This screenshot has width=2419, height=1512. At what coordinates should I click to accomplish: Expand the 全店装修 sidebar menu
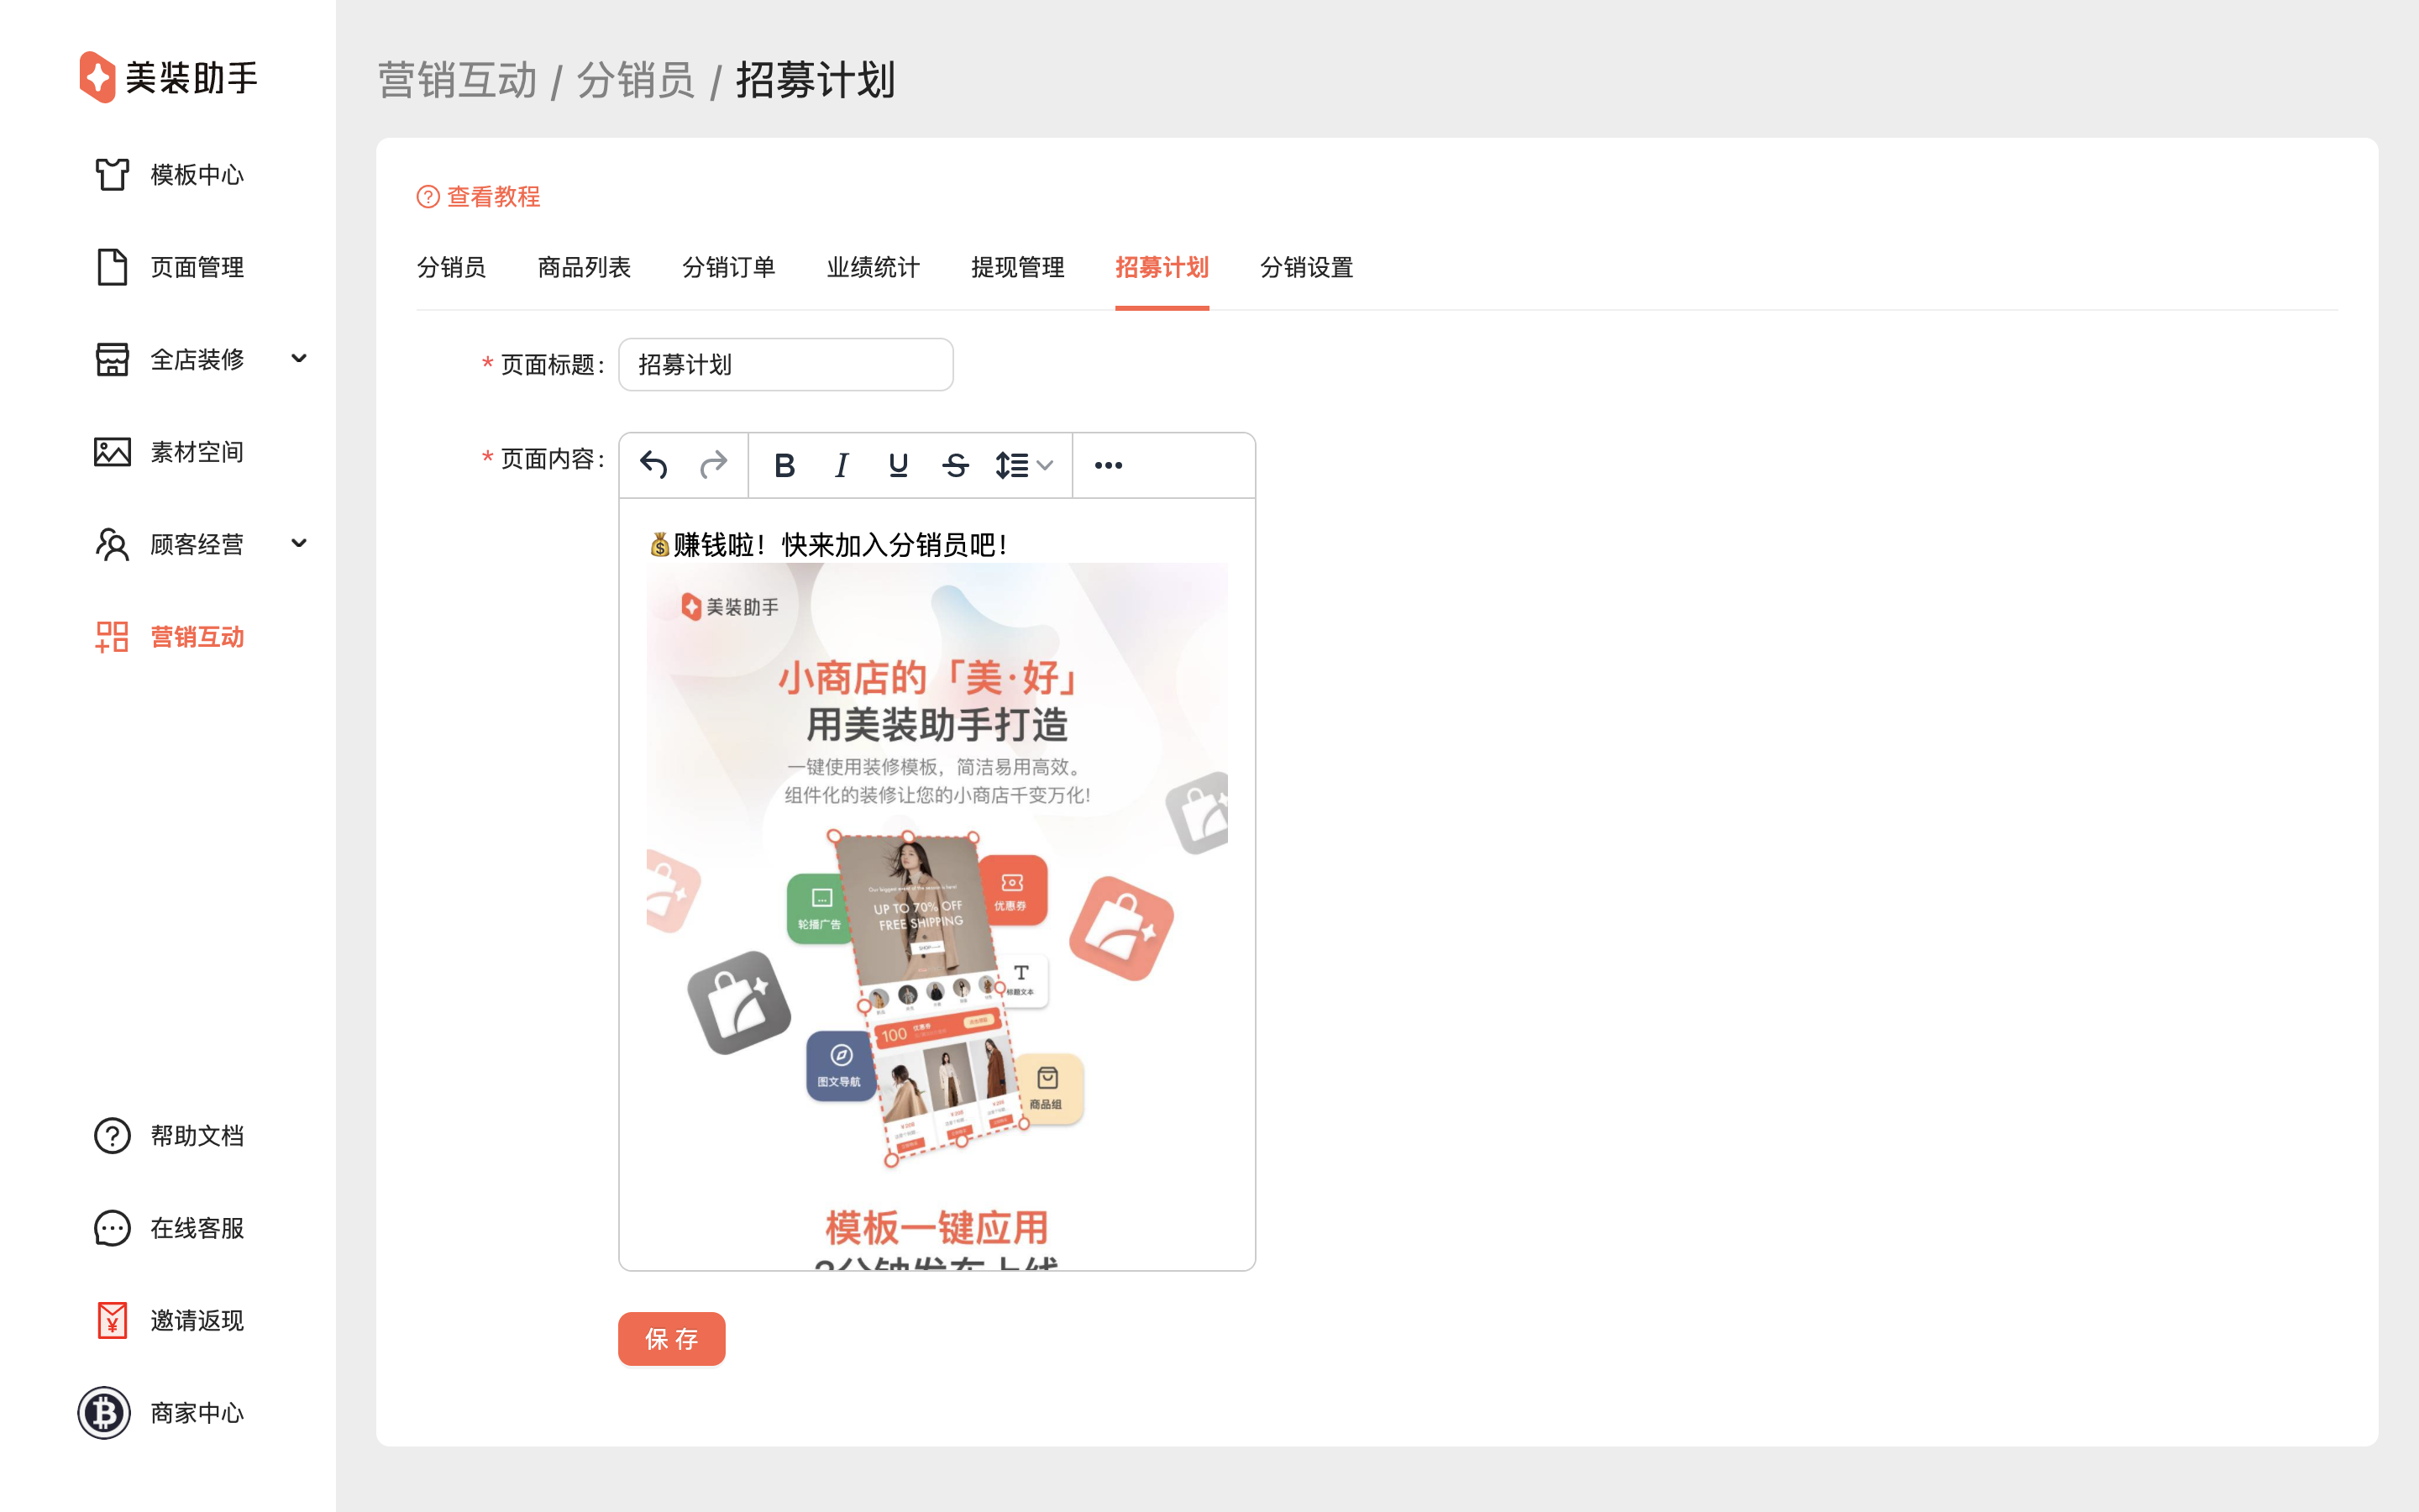[x=299, y=359]
